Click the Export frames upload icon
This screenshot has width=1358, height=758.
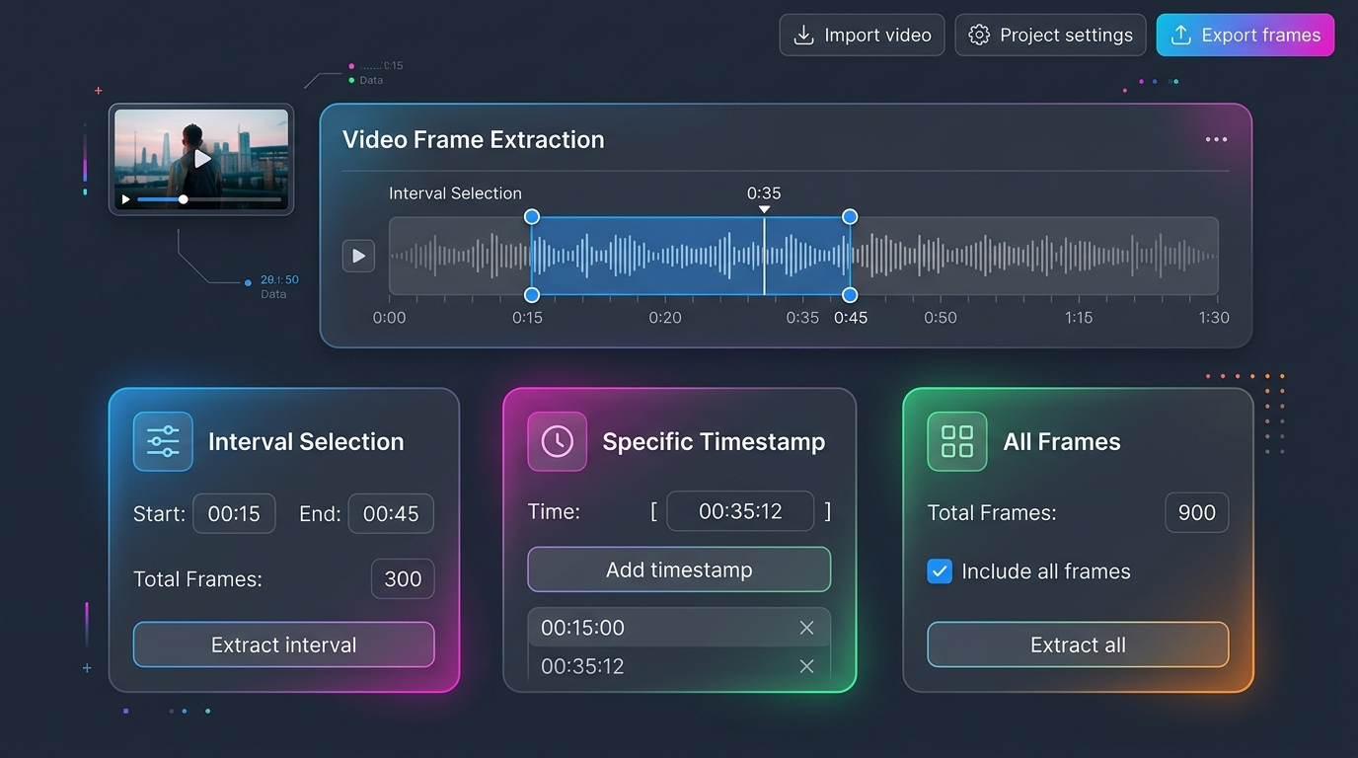(x=1180, y=36)
